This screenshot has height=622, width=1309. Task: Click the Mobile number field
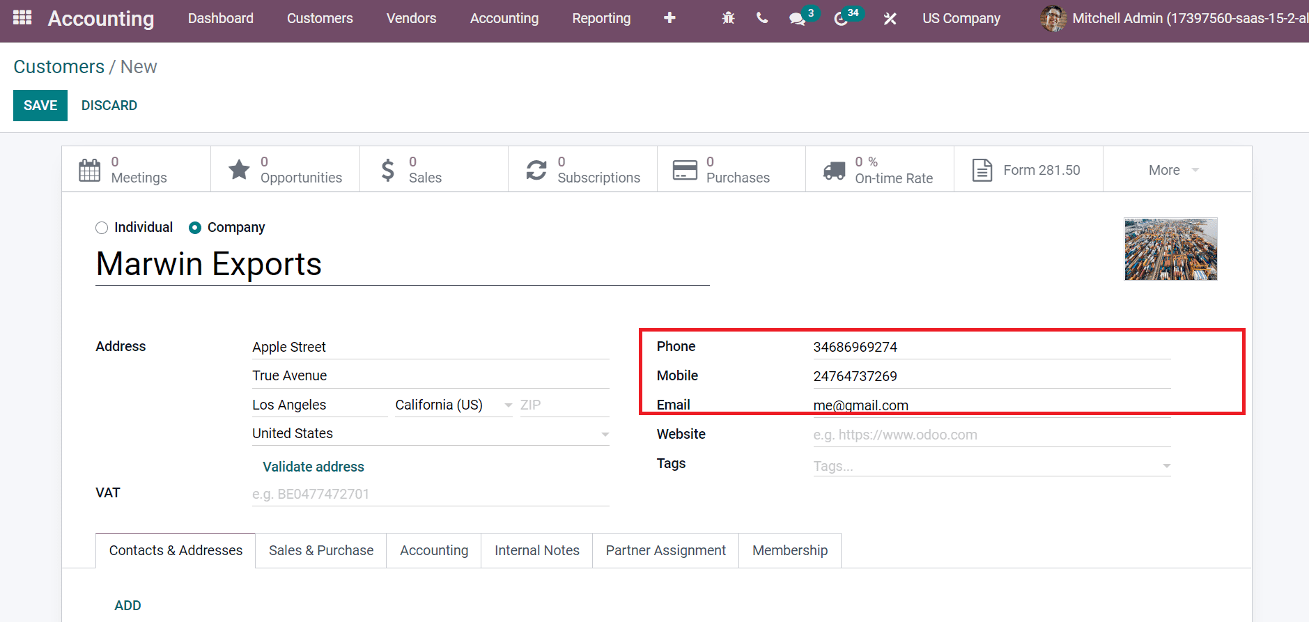pyautogui.click(x=992, y=376)
